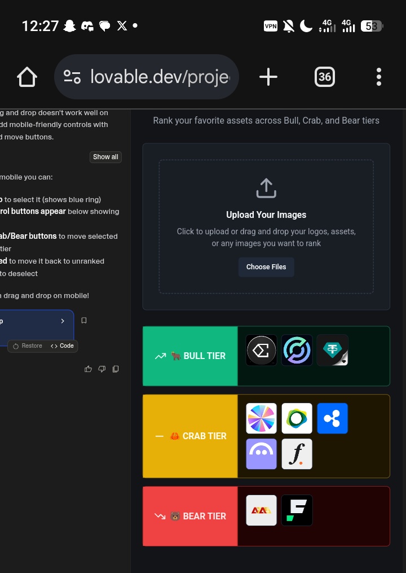Select the black sigma-E logo in Bull tier

click(x=262, y=350)
